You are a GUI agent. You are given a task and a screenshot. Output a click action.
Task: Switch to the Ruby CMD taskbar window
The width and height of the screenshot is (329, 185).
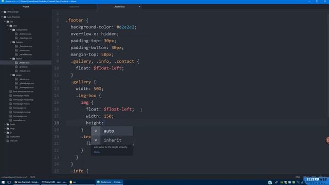click(54, 182)
